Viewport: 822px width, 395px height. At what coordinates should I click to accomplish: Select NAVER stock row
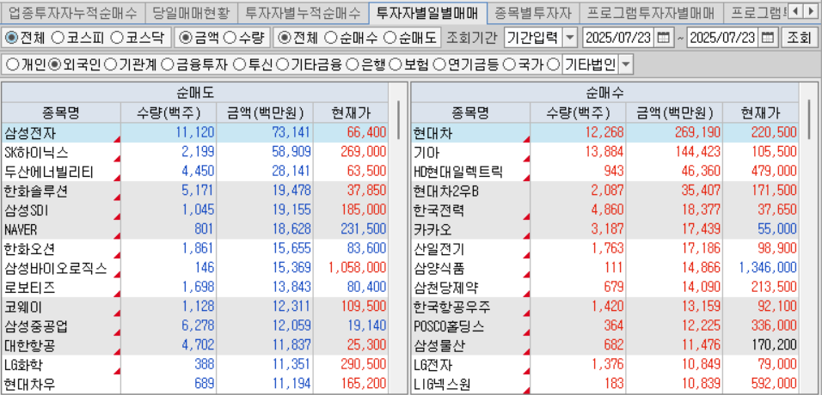[x=195, y=230]
